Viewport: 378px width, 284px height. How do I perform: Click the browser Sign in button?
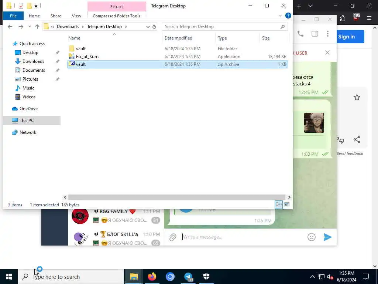(x=350, y=37)
